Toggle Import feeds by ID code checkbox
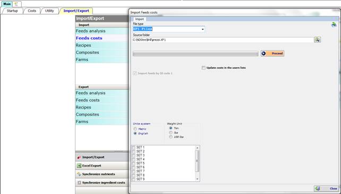Viewport: 341px width, 194px height. (134, 73)
